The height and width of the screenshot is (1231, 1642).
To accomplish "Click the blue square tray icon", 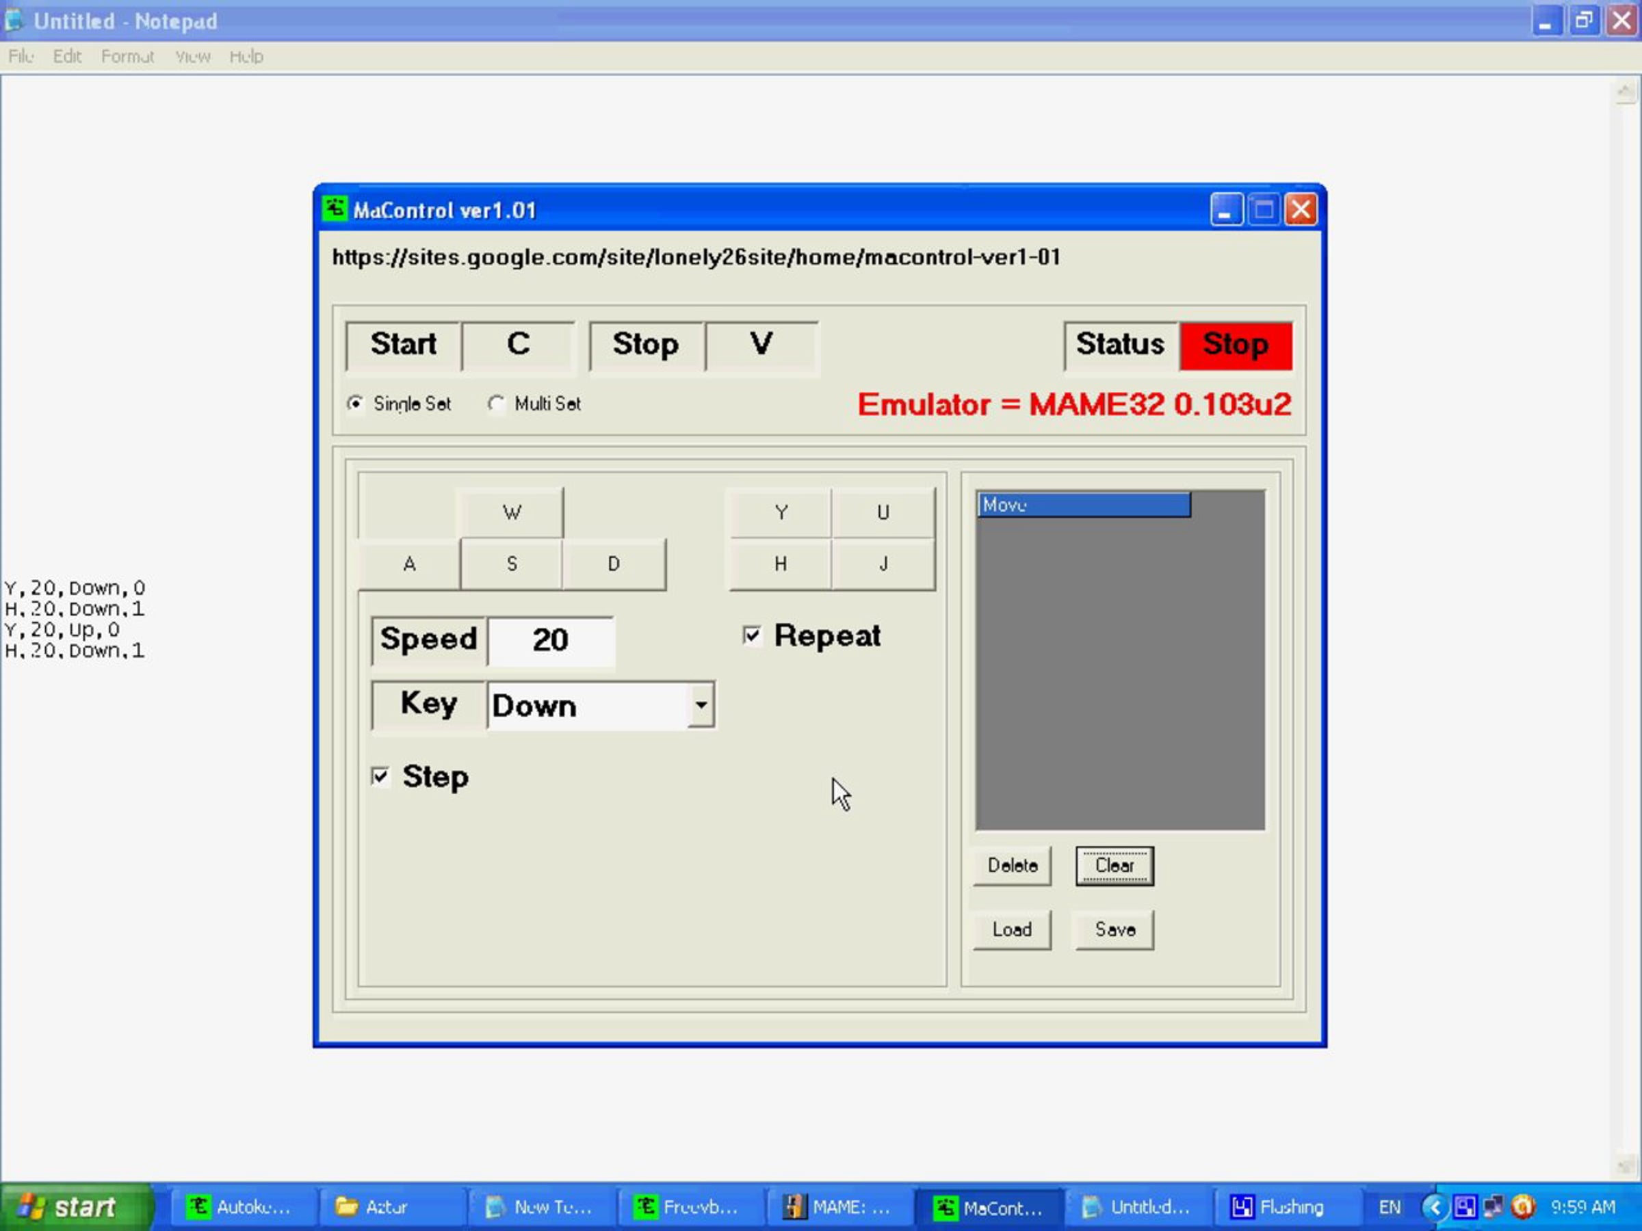I will pos(1465,1207).
